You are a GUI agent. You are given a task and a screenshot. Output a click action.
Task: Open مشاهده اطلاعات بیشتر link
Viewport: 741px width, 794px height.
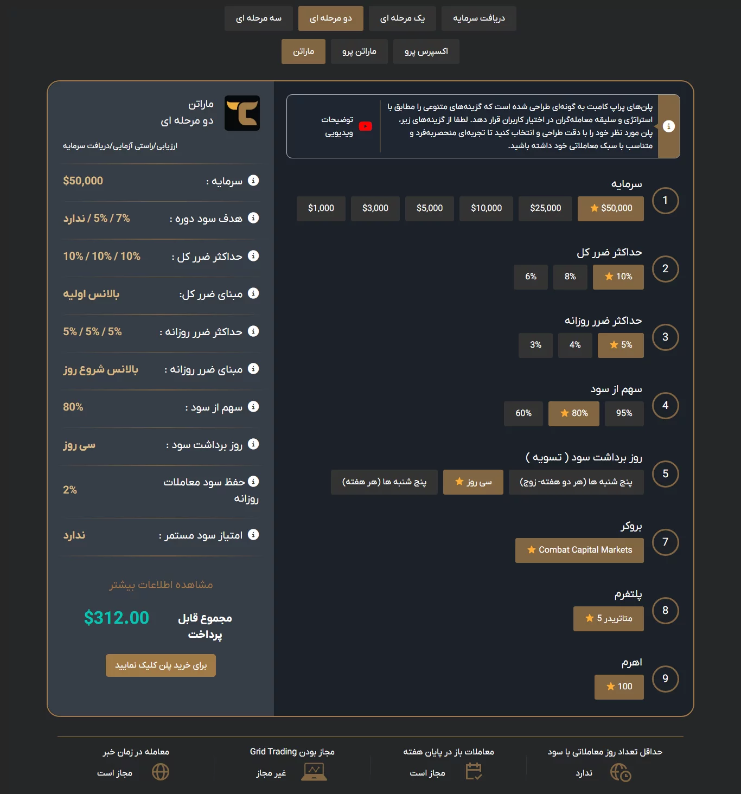pos(161,585)
